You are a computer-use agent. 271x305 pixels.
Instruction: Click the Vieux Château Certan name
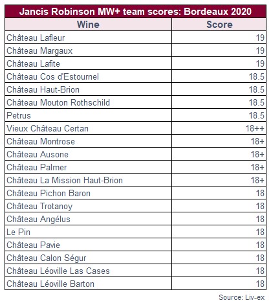47,128
